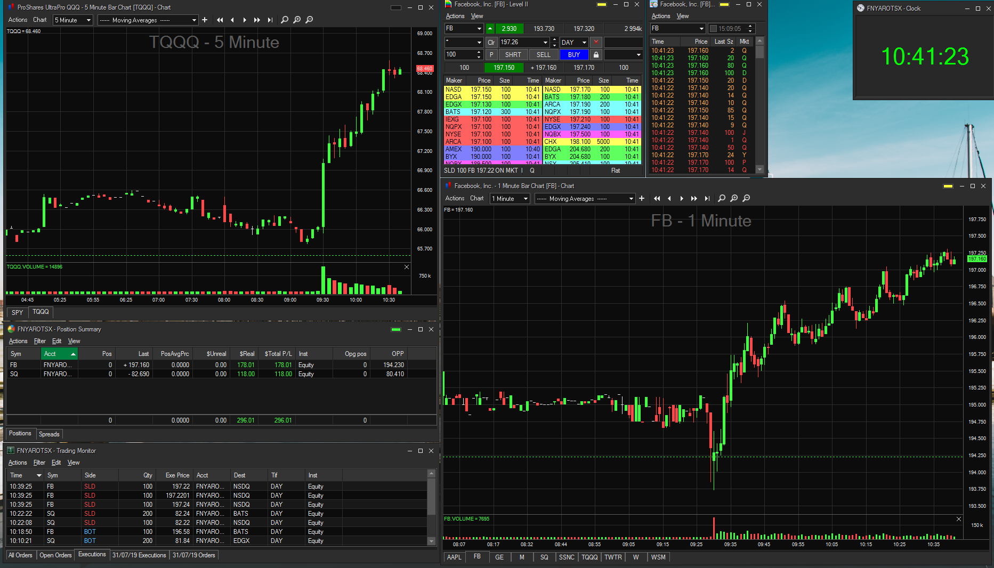Close the TQQQ volume pane with its X
The height and width of the screenshot is (568, 994).
[407, 267]
